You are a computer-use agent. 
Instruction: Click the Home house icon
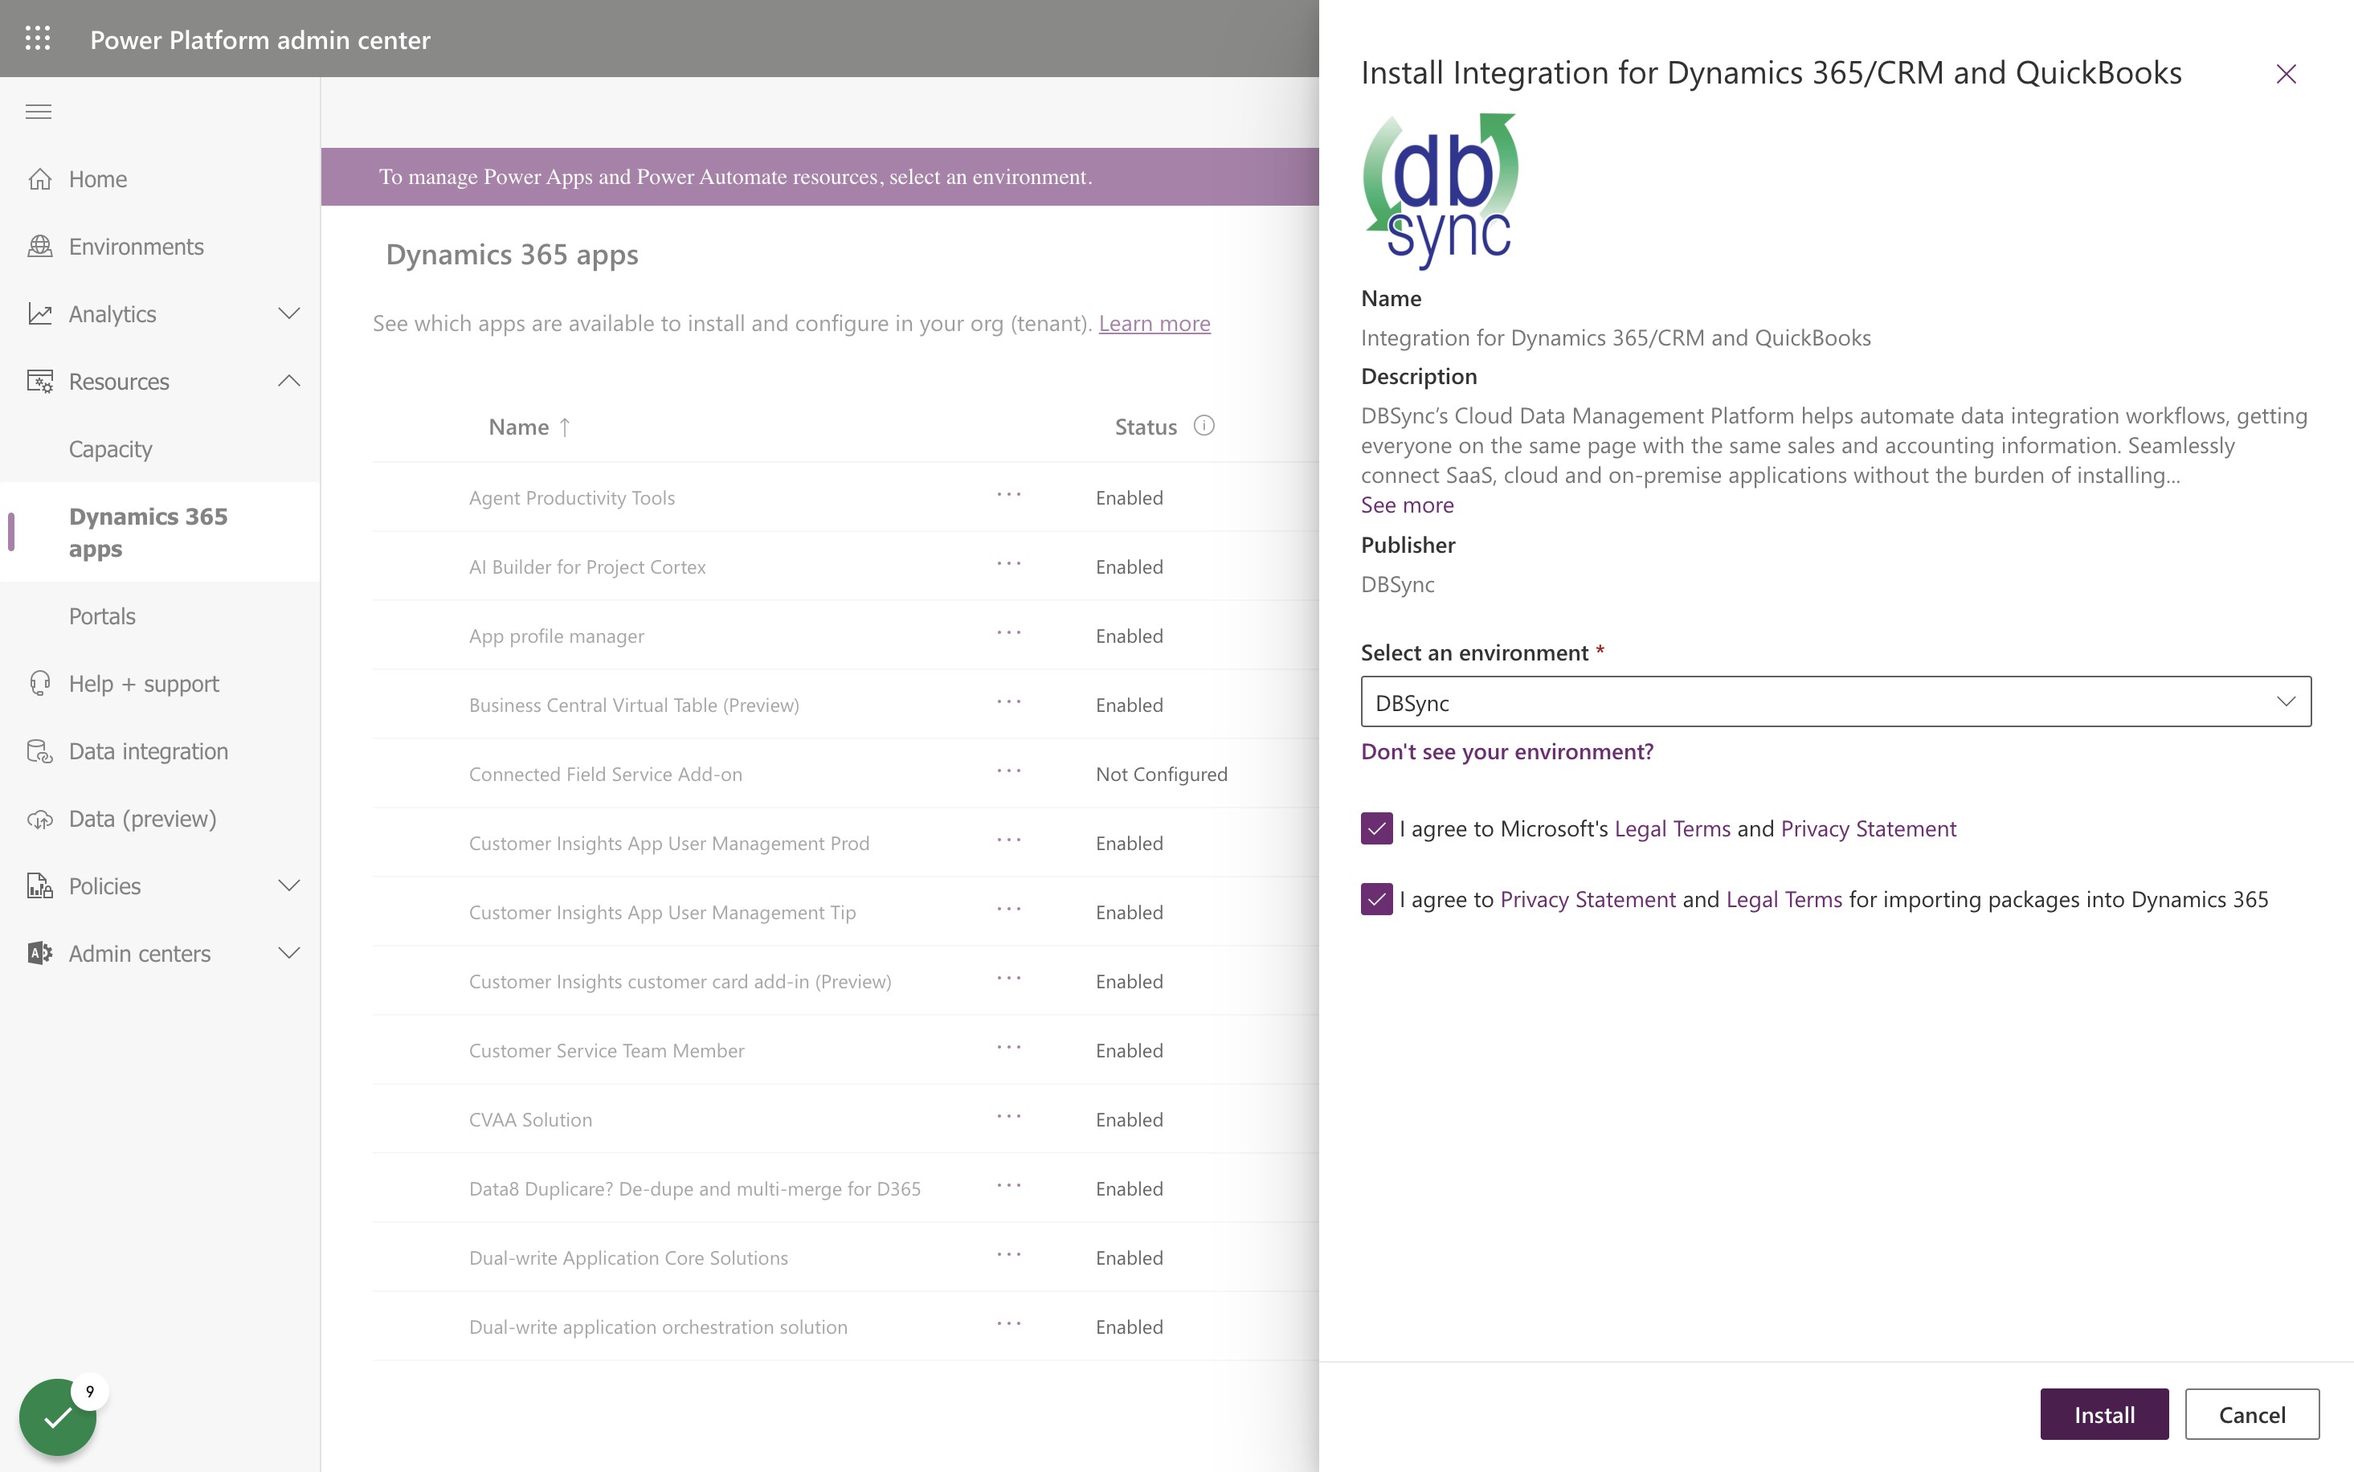click(40, 179)
